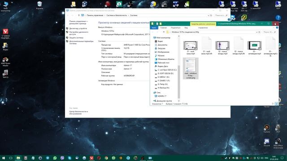Open Viber from the taskbar
Image resolution: width=287 pixels, height=161 pixels.
[62, 158]
